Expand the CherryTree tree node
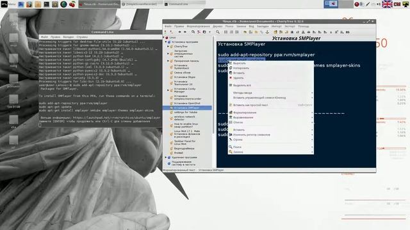The image size is (410, 230). 168,47
